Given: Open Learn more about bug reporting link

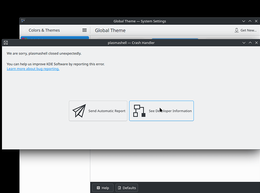Looking at the screenshot, I should [33, 69].
